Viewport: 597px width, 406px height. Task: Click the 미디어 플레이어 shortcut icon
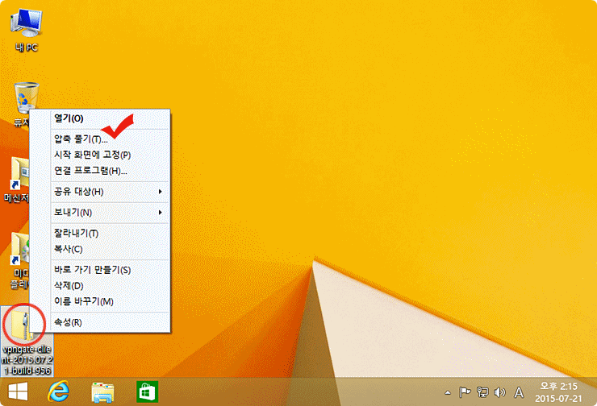[x=19, y=248]
